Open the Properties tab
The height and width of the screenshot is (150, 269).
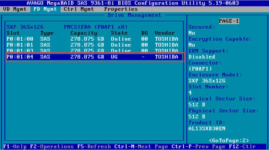pos(121,9)
